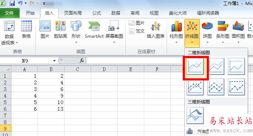Click the 条形图 bar chart icon
253x136 pixels.
[223, 26]
